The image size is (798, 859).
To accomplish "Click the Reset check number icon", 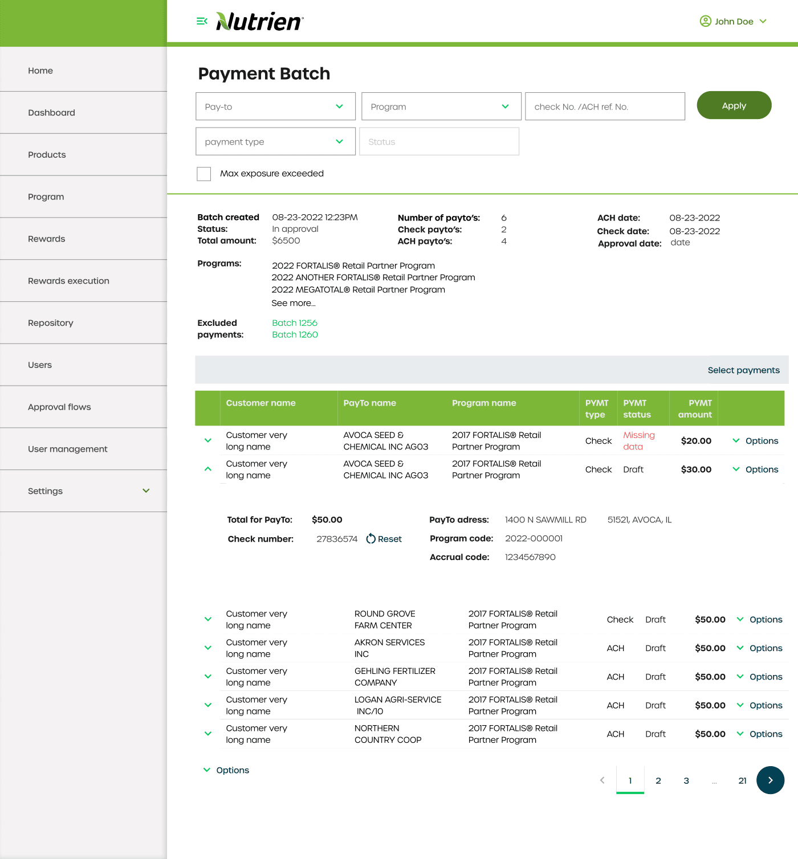I will pos(370,539).
